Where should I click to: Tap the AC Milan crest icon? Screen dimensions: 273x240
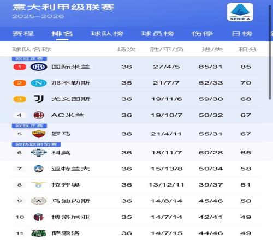coord(39,115)
